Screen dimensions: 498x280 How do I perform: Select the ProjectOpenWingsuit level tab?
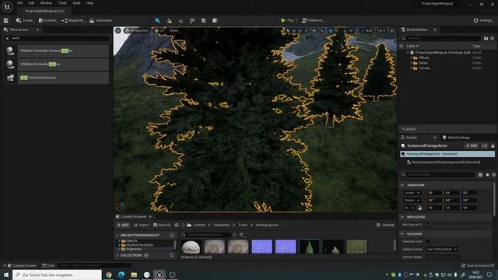pyautogui.click(x=44, y=11)
